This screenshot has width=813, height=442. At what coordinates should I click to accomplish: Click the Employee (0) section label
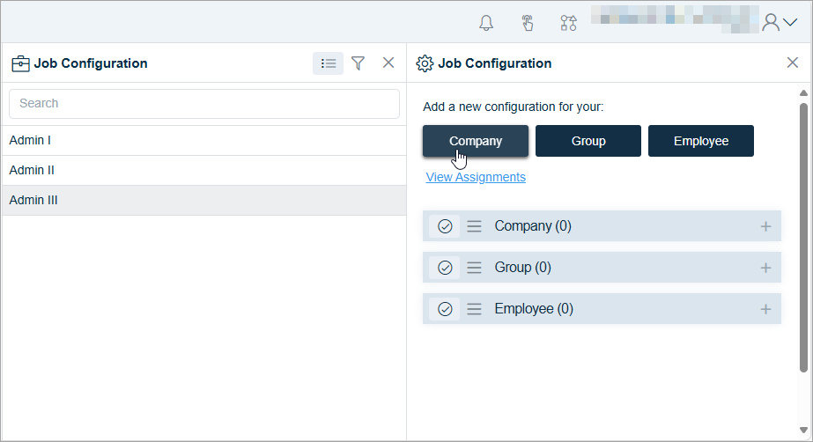point(534,309)
